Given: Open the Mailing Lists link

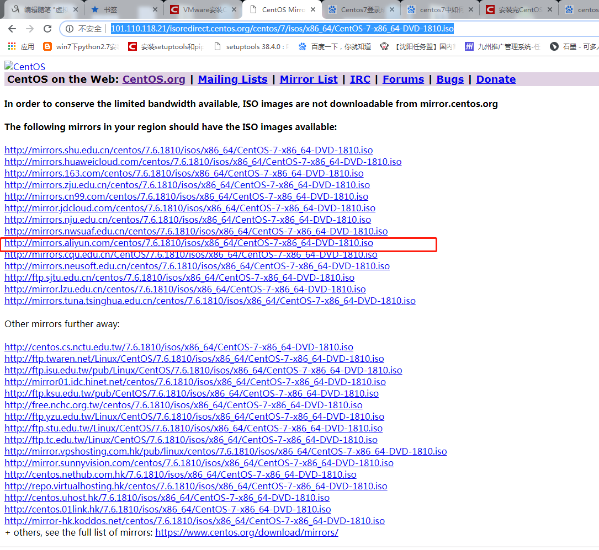Looking at the screenshot, I should click(232, 79).
